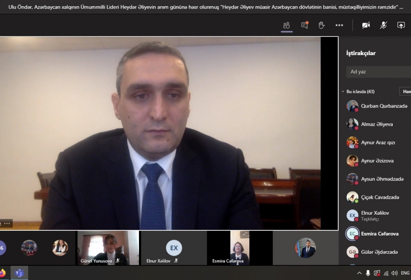The width and height of the screenshot is (411, 280).
Task: Unmute the microphone
Action: (x=383, y=25)
